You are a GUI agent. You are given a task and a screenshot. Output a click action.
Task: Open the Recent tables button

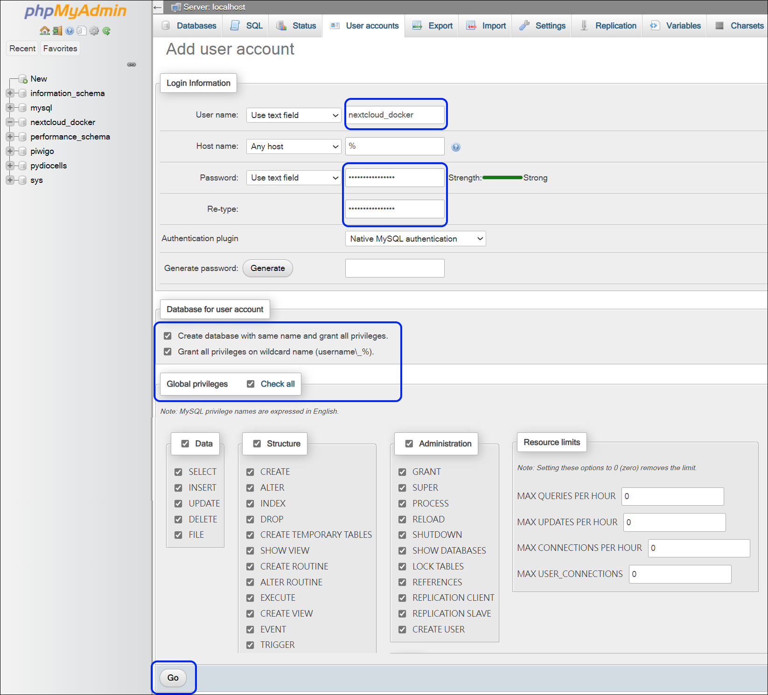click(22, 49)
